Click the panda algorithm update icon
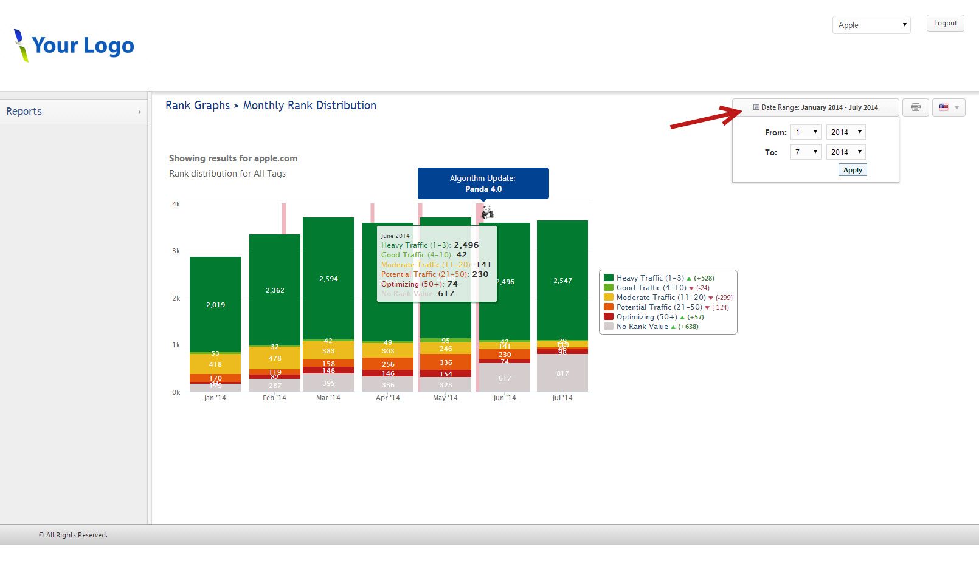The width and height of the screenshot is (979, 561). click(487, 212)
